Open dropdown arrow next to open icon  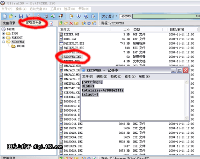click(x=15, y=16)
